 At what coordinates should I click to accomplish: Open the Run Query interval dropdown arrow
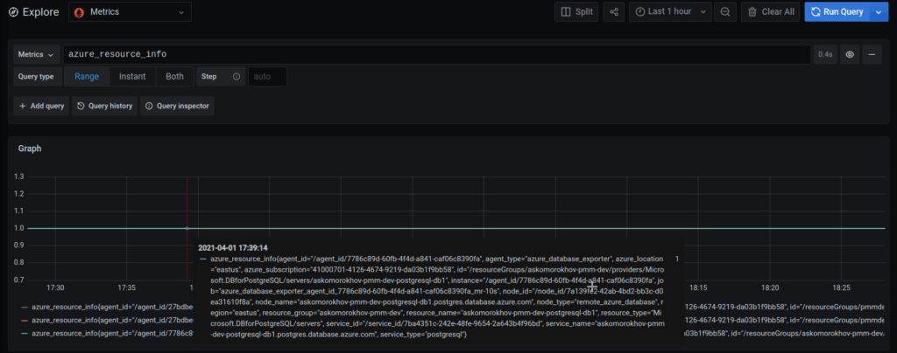(x=879, y=12)
